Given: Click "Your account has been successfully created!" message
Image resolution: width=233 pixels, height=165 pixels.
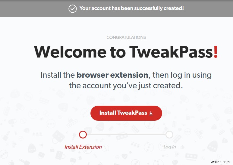Looking at the screenshot, I should pyautogui.click(x=131, y=8).
